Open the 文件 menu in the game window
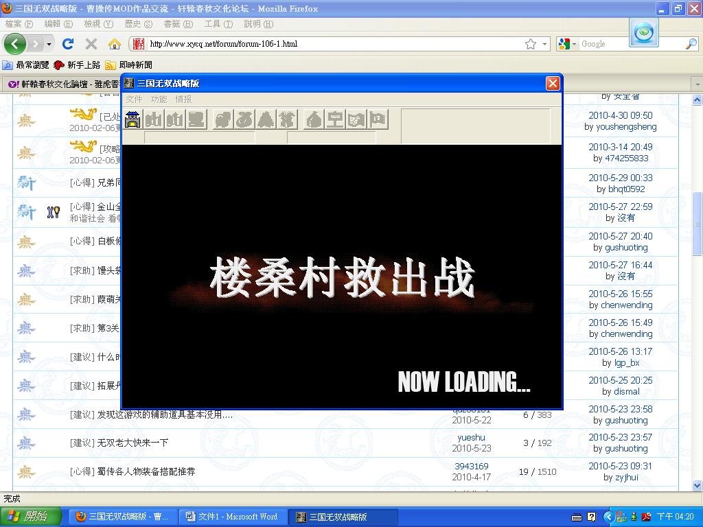Image resolution: width=703 pixels, height=527 pixels. [134, 99]
